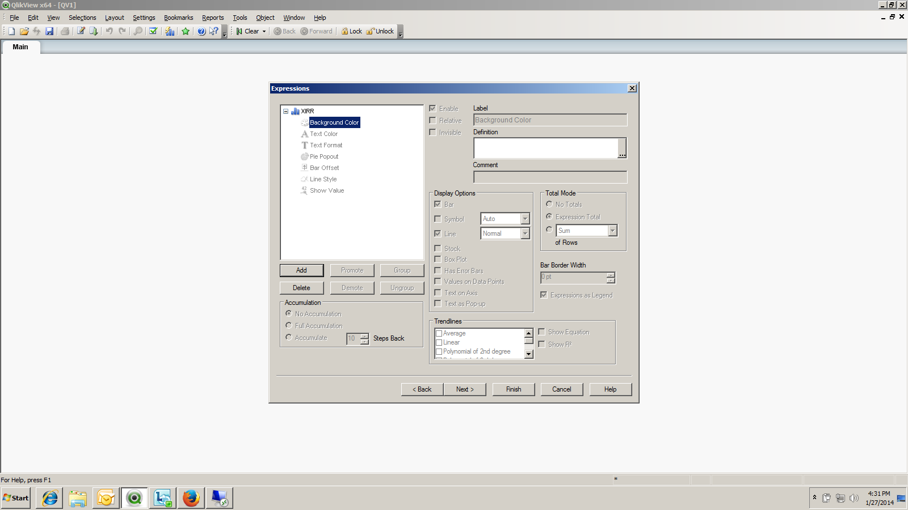Click the Add expression button
908x510 pixels.
click(301, 270)
